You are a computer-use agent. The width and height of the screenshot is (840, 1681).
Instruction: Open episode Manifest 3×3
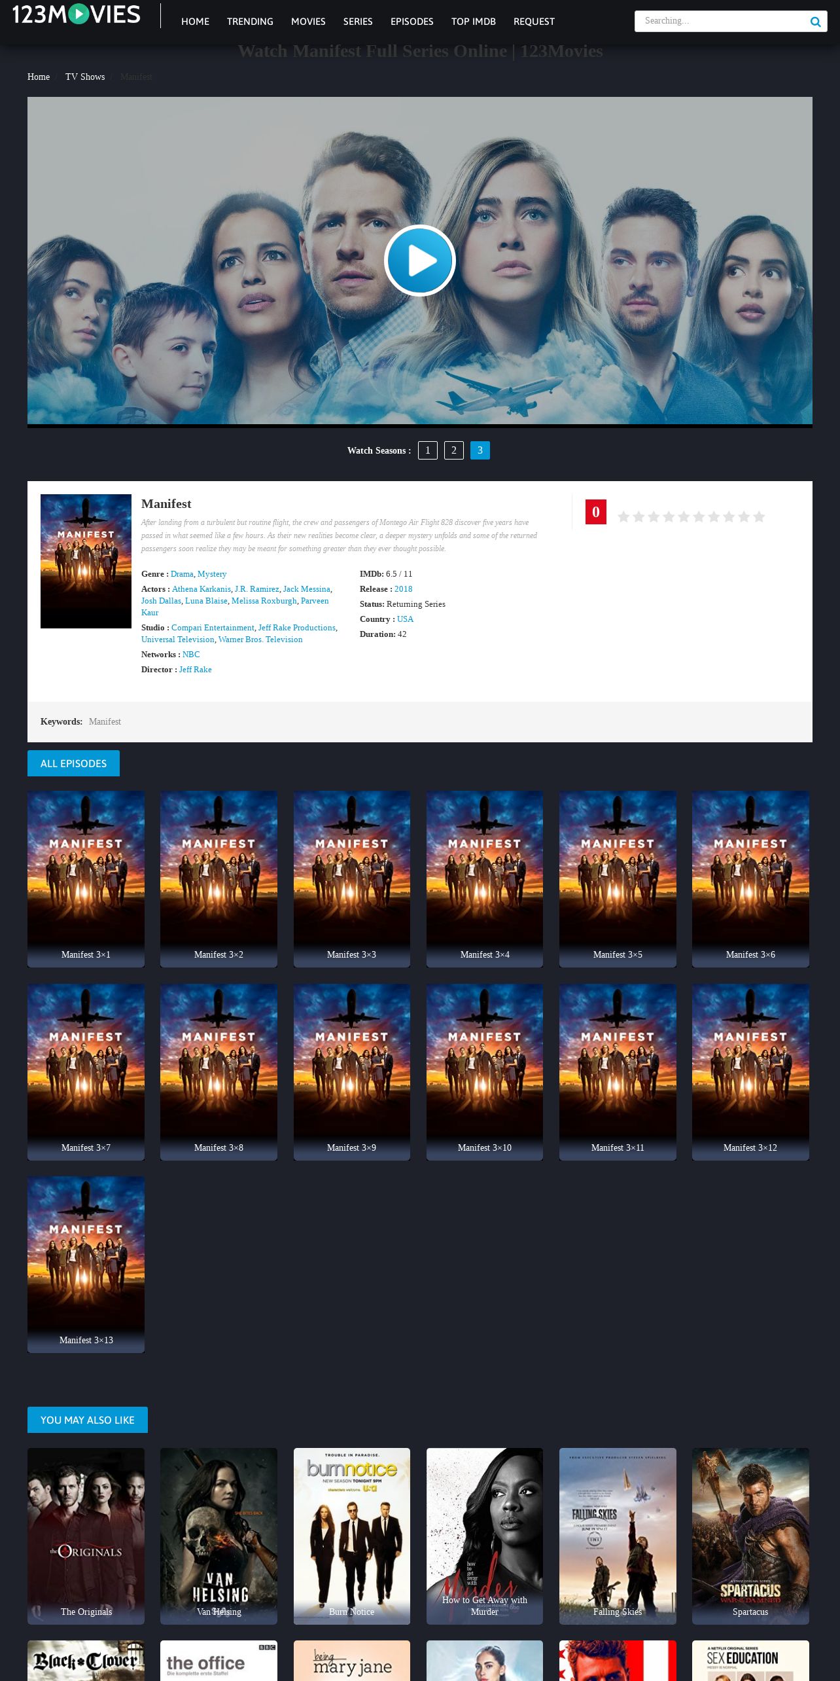352,878
